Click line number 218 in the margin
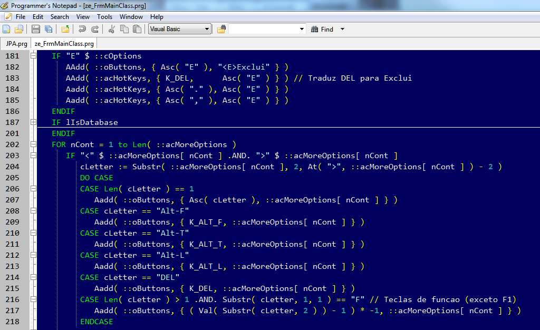The width and height of the screenshot is (540, 330). pos(13,322)
